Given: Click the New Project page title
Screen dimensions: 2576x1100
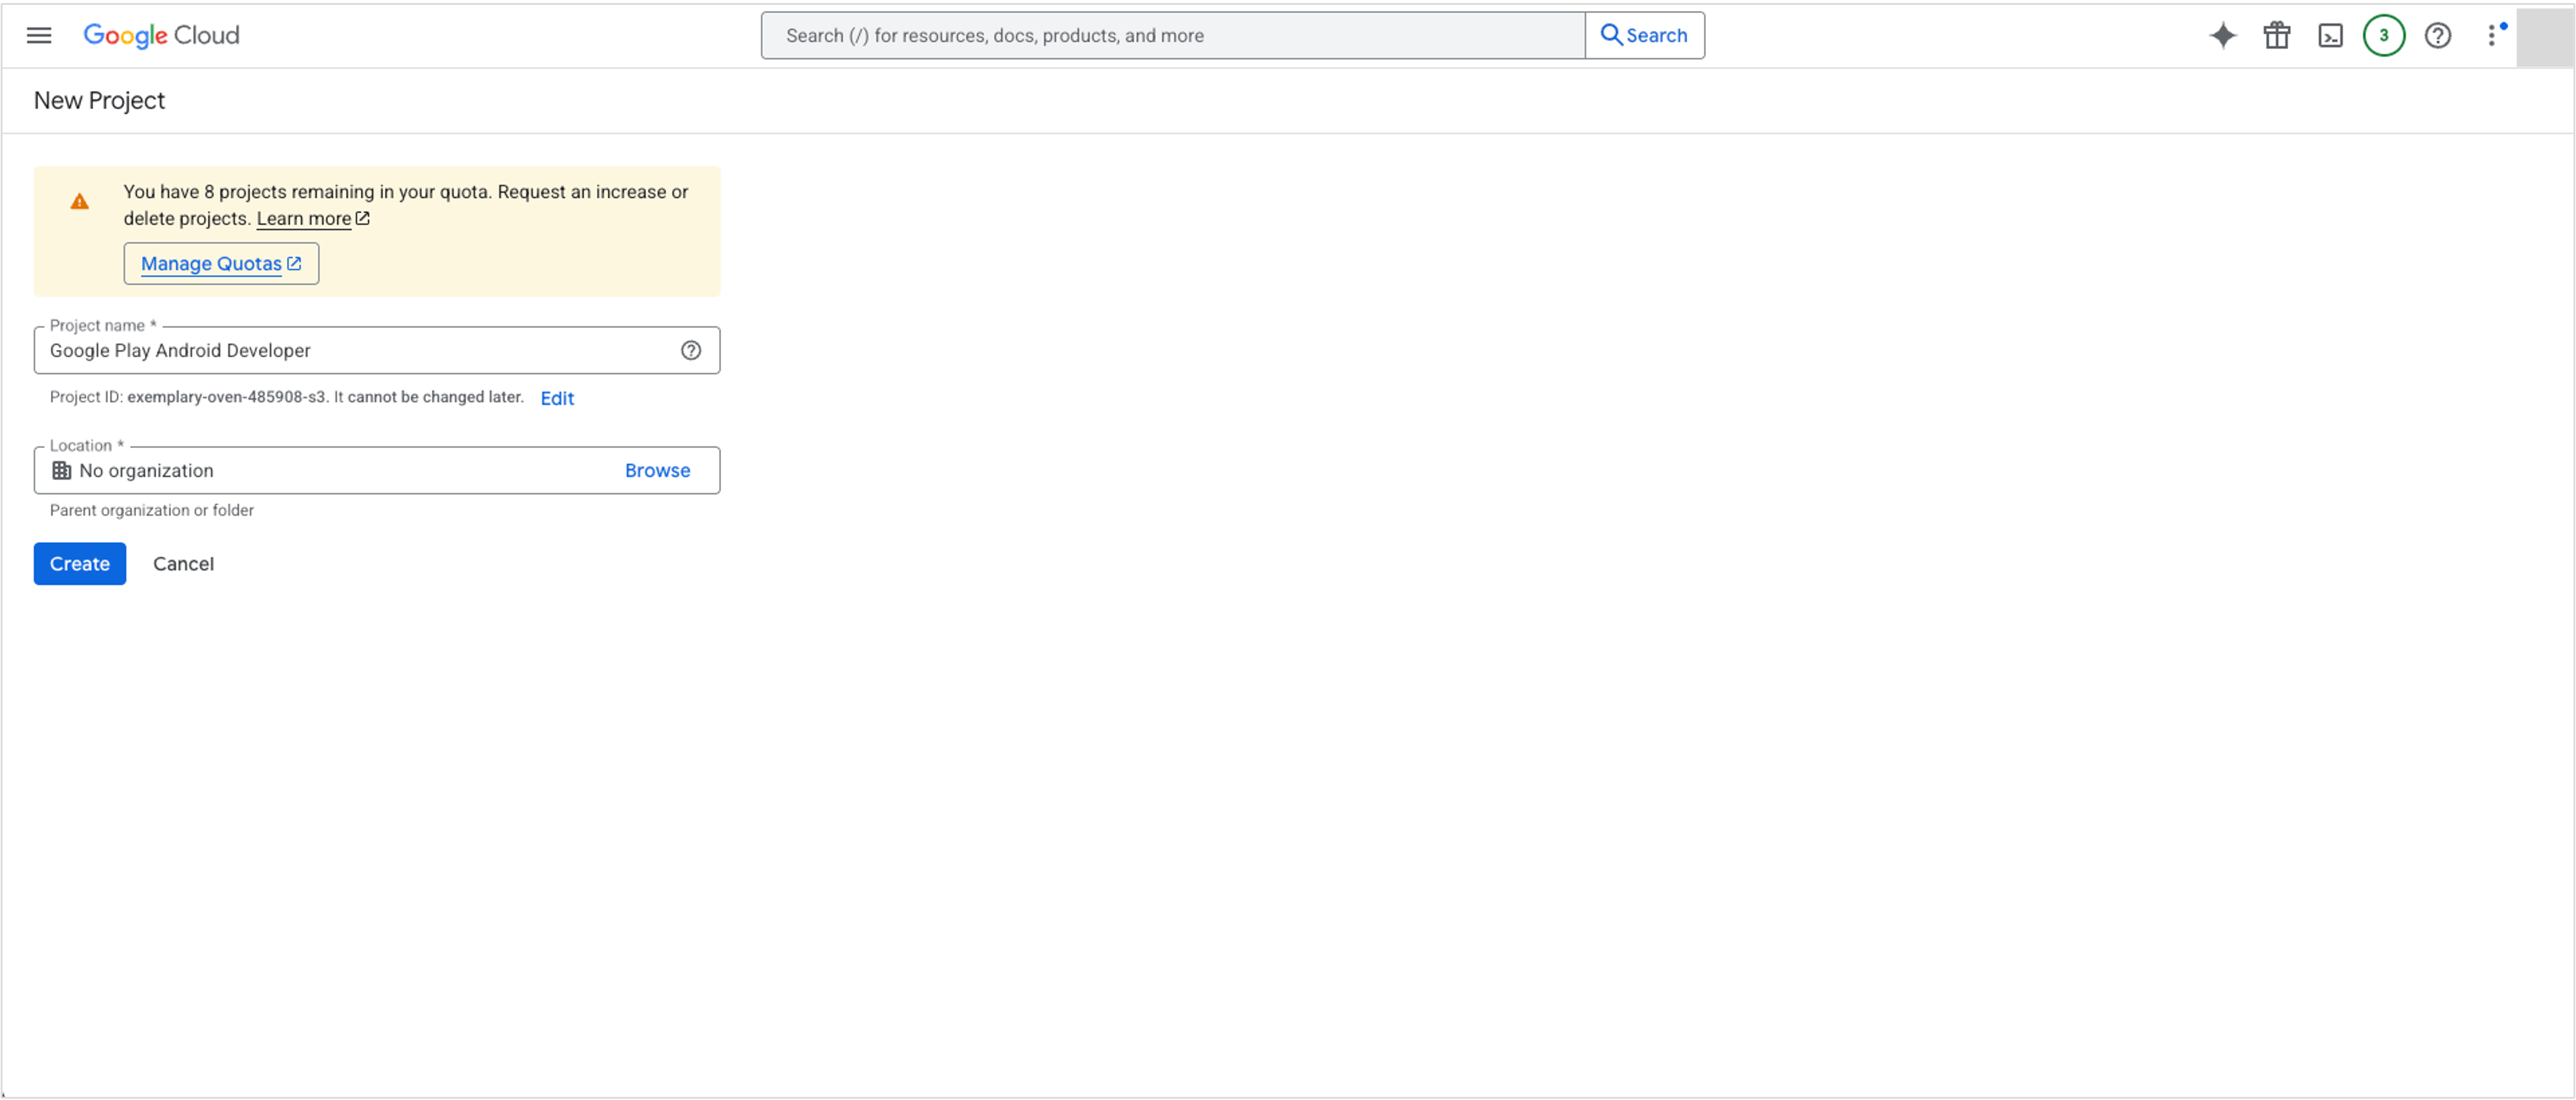Looking at the screenshot, I should pyautogui.click(x=99, y=100).
